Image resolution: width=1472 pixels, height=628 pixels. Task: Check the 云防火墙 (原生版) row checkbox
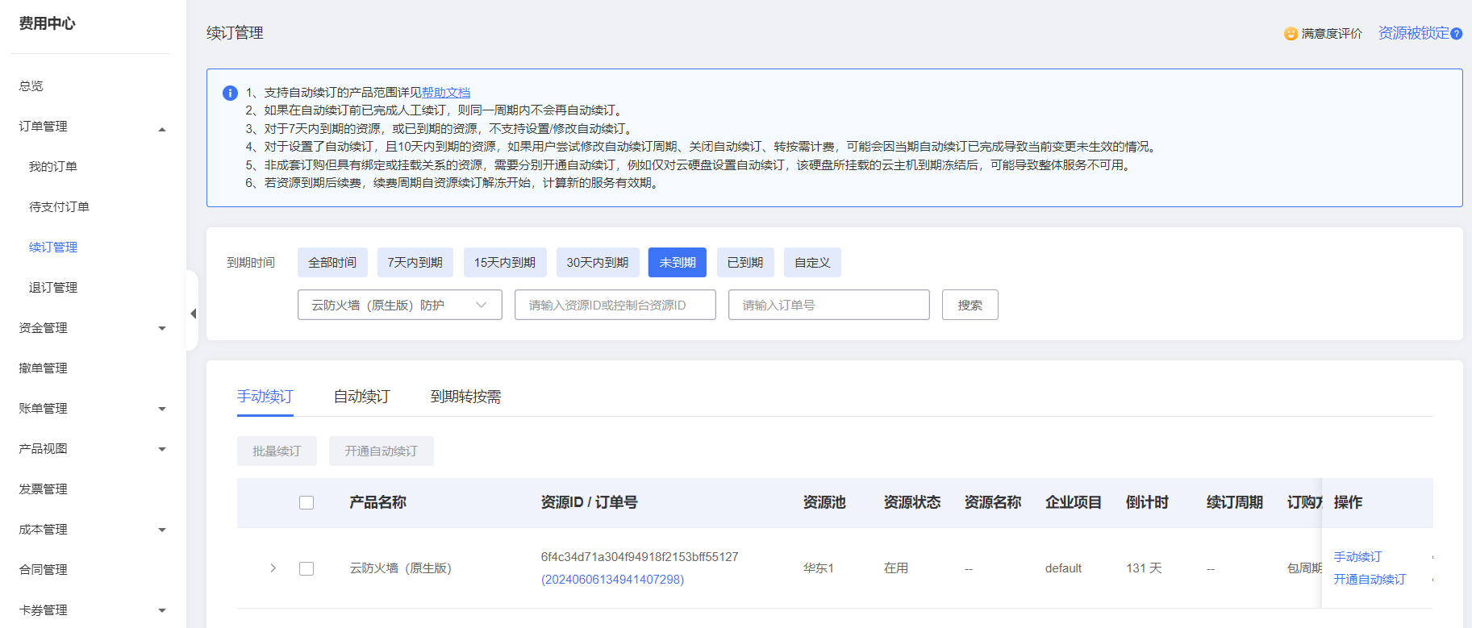pyautogui.click(x=306, y=568)
